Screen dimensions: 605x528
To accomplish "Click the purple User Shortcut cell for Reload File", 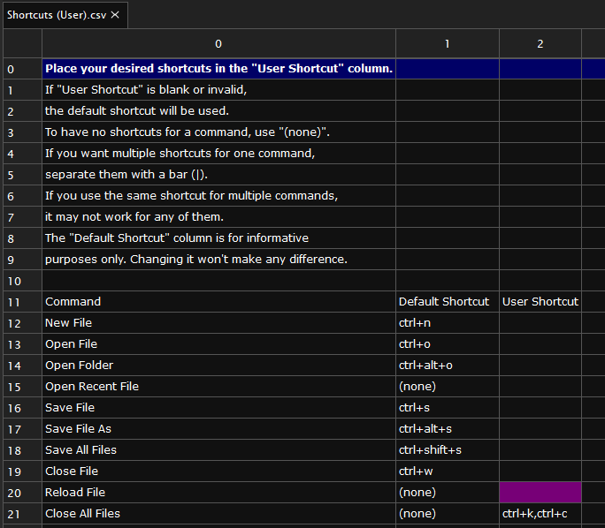I will coord(540,492).
